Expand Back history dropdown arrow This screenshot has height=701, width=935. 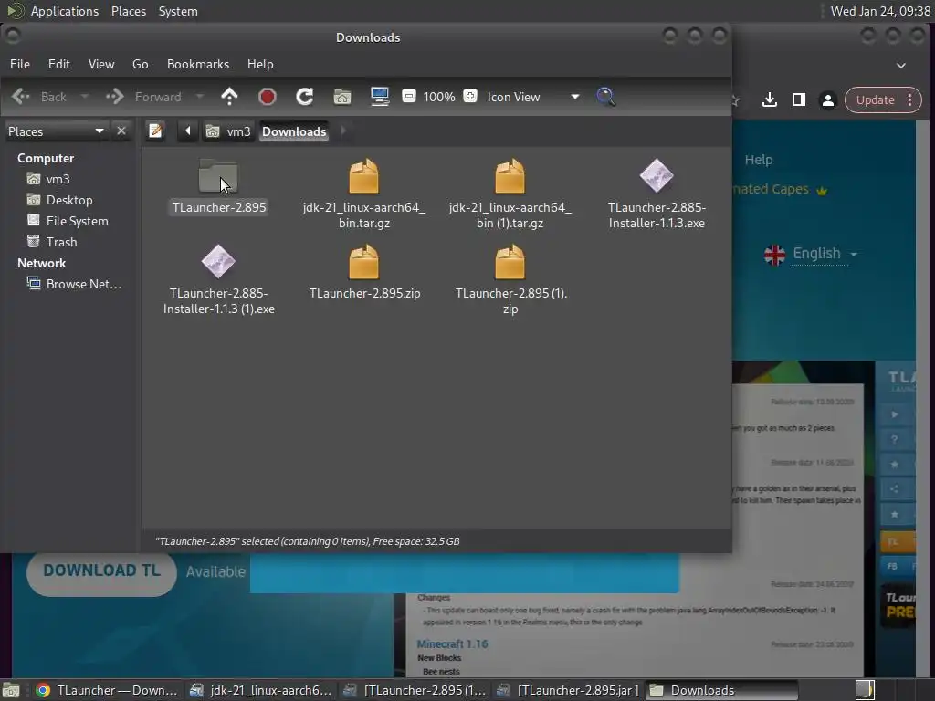coord(85,97)
